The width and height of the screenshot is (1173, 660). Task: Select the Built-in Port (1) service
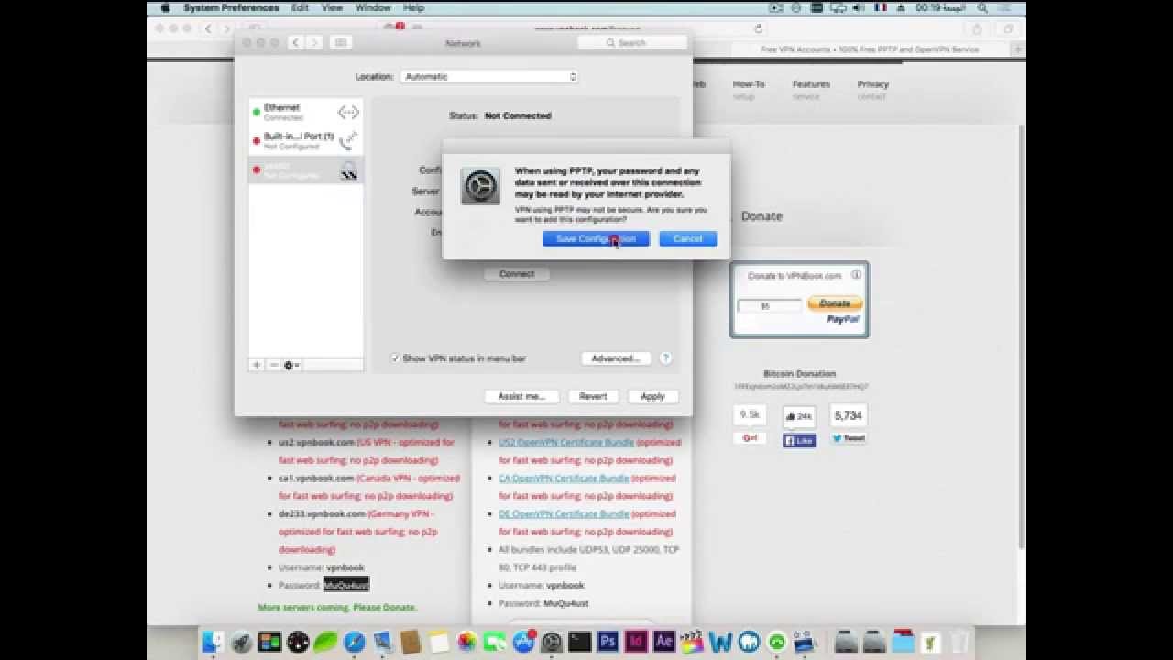pyautogui.click(x=305, y=141)
